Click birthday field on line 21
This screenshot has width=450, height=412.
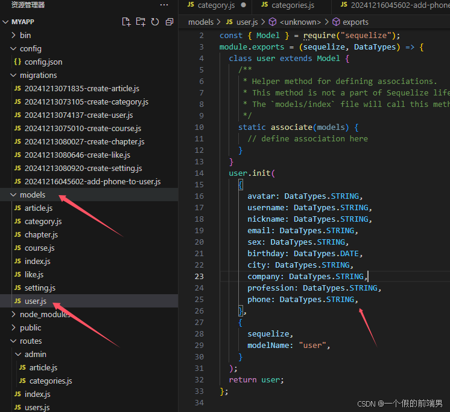tap(266, 253)
